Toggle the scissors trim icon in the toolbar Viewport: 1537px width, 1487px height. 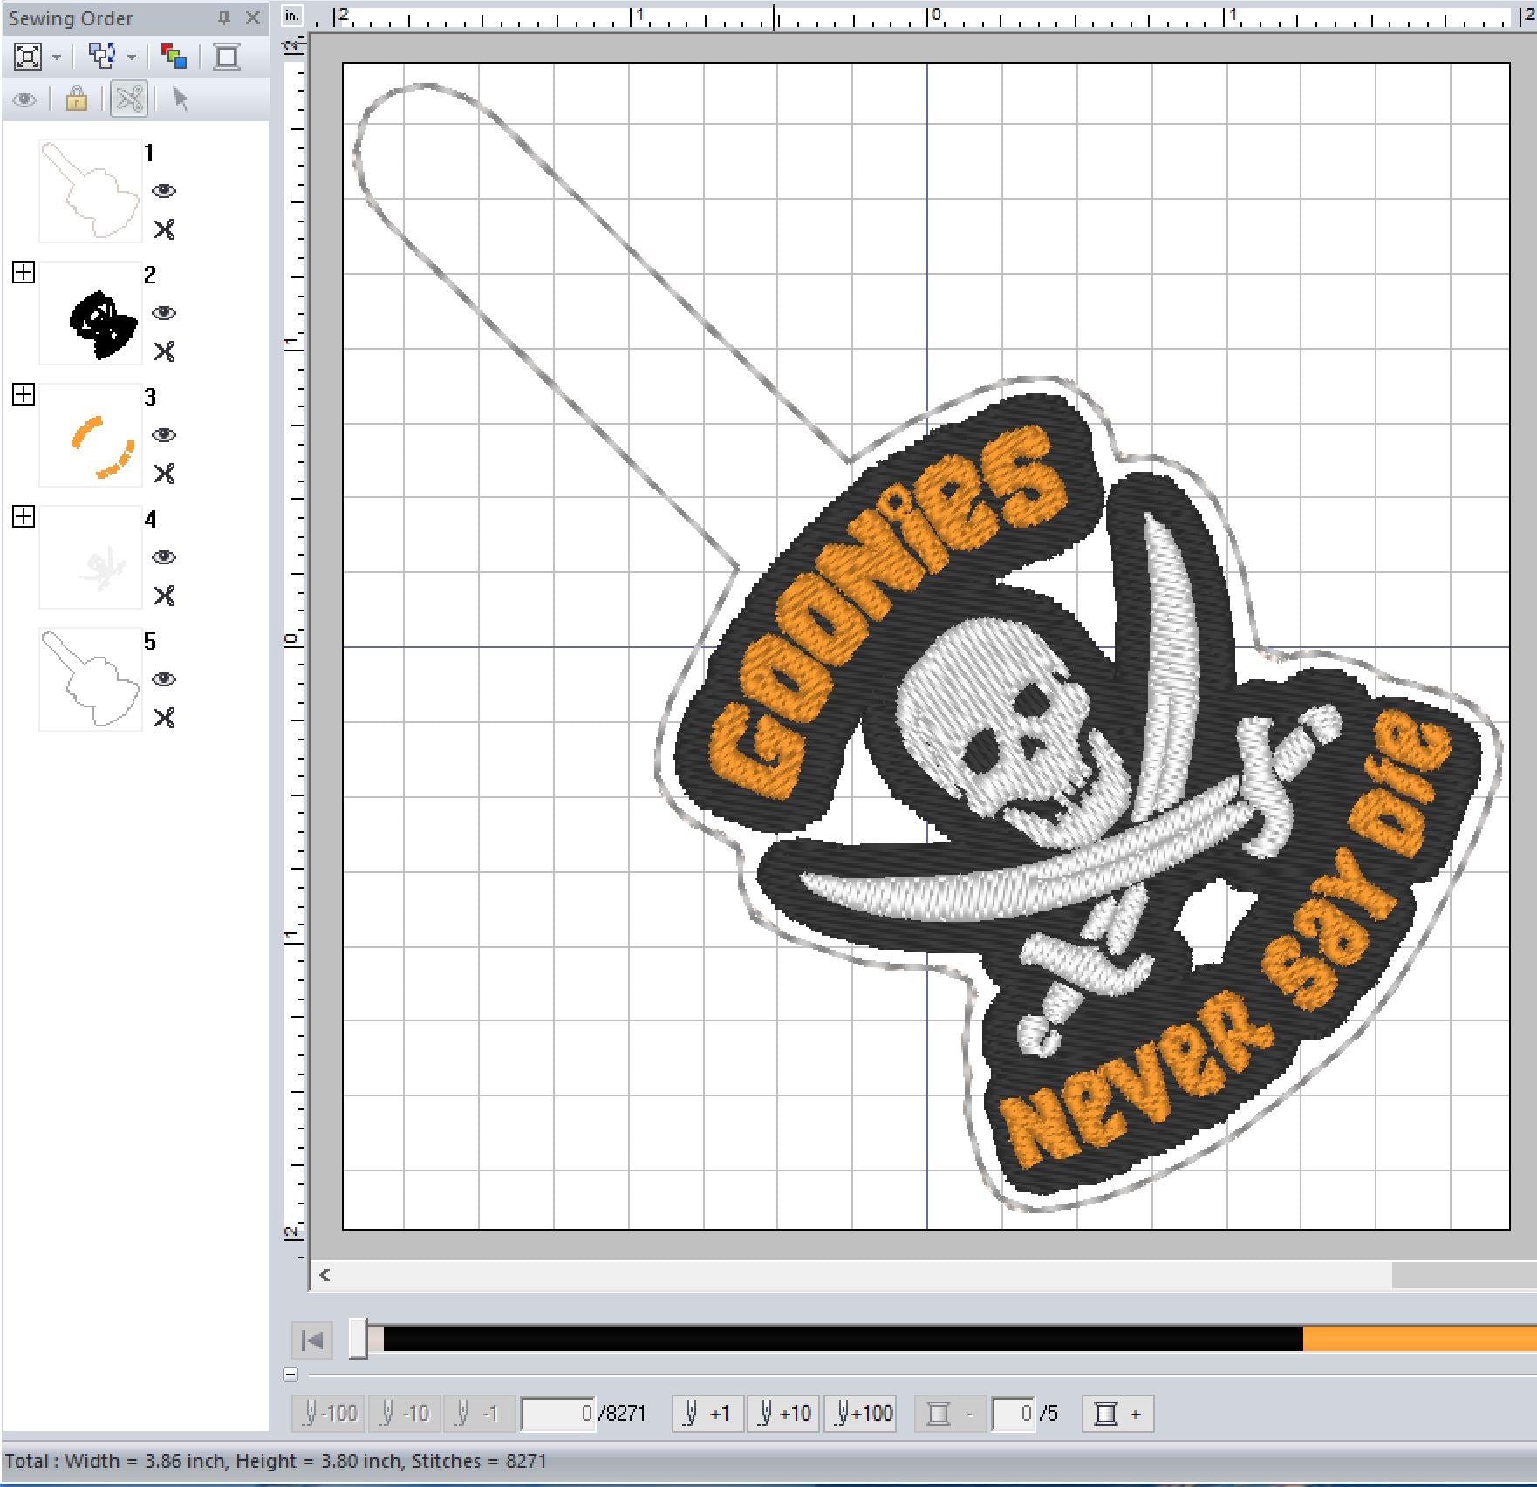129,99
